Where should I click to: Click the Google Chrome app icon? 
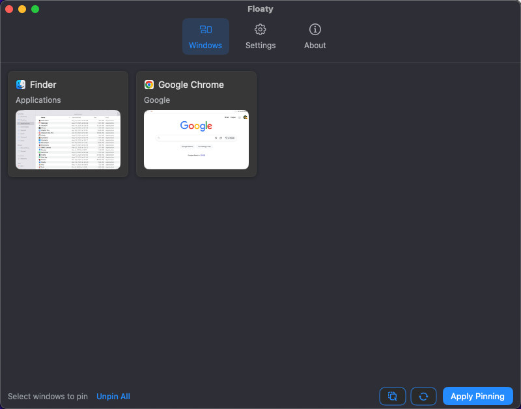point(148,85)
